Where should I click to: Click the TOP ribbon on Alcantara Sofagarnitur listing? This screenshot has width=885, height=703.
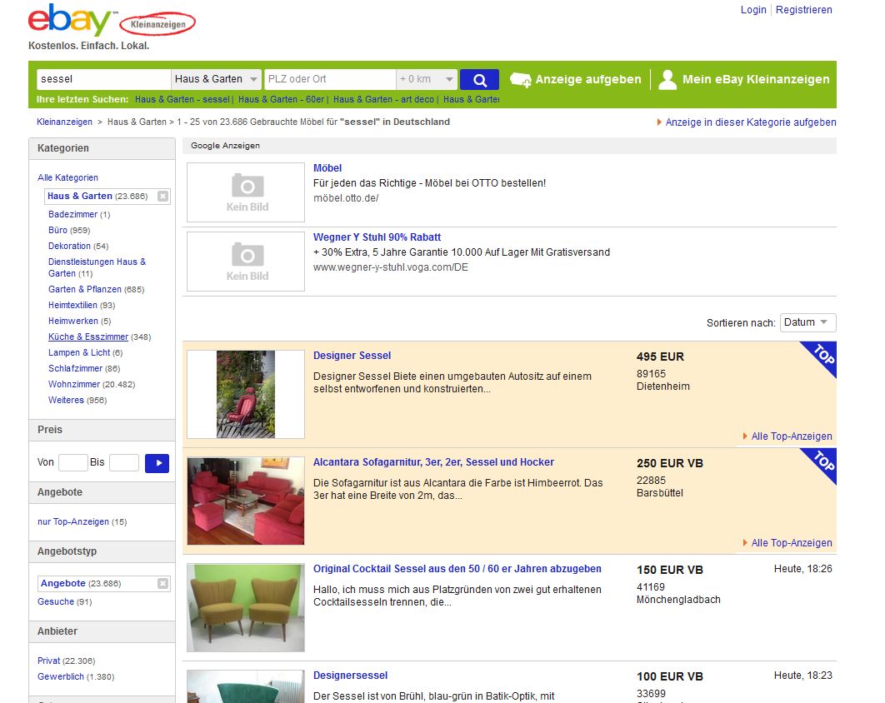[x=822, y=462]
